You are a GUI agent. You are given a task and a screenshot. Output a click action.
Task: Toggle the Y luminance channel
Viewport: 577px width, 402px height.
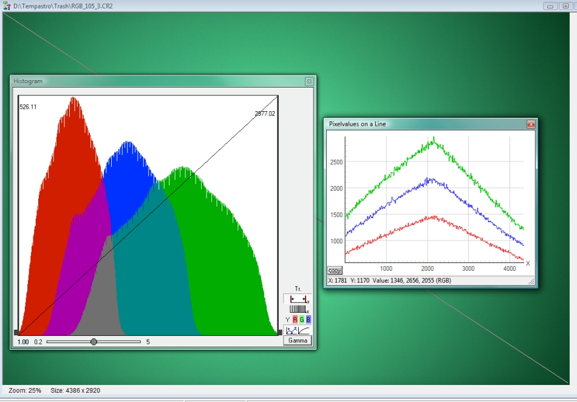point(287,319)
